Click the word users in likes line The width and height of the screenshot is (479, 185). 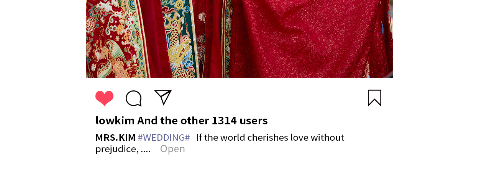(x=254, y=121)
